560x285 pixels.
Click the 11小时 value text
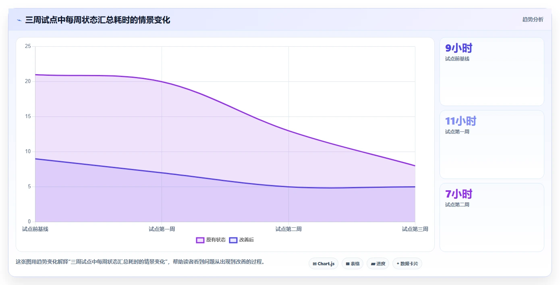point(460,121)
